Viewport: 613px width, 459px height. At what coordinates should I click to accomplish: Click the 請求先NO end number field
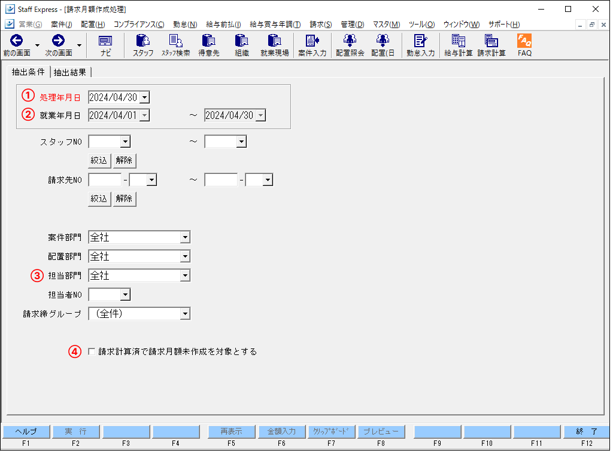[221, 180]
